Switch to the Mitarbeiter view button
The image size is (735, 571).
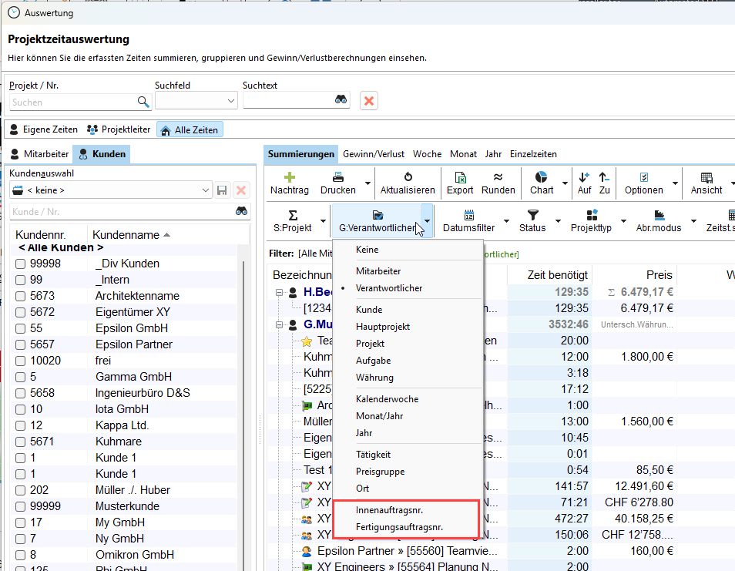(39, 154)
